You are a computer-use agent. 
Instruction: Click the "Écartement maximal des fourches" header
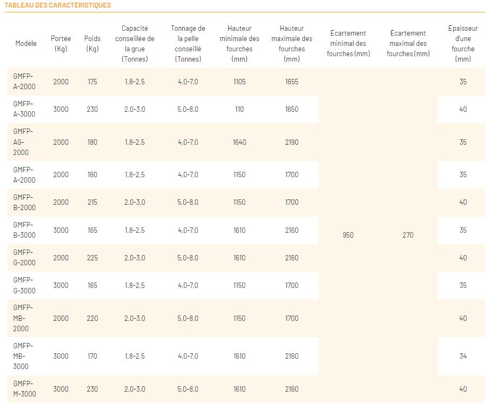tap(408, 43)
